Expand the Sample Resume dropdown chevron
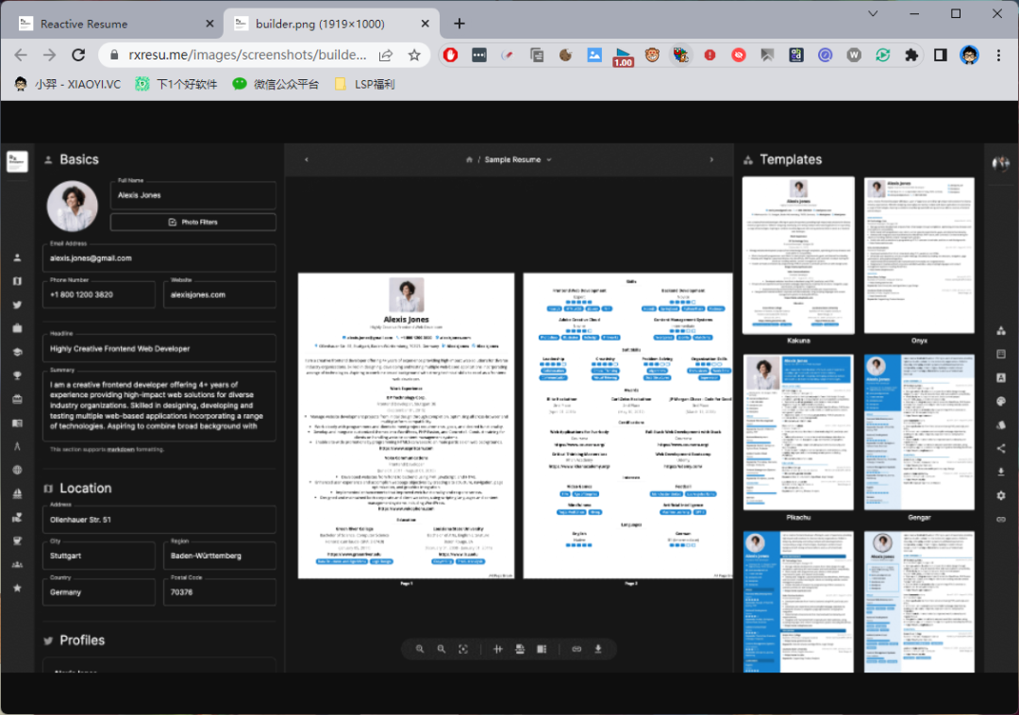Screen dimensions: 1019x715 [x=549, y=159]
